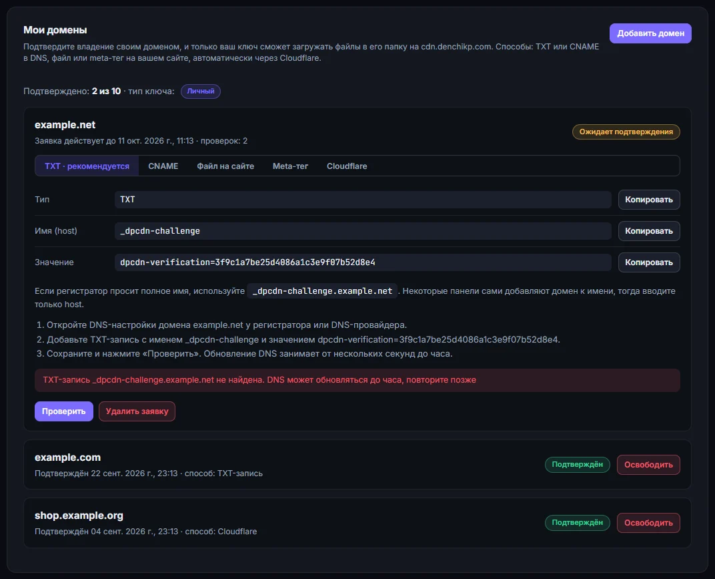Click "Удалить заявку" for example.net
Screen dimensions: 715x579
(x=137, y=411)
